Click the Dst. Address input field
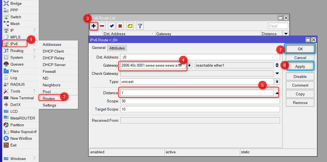 (200, 57)
